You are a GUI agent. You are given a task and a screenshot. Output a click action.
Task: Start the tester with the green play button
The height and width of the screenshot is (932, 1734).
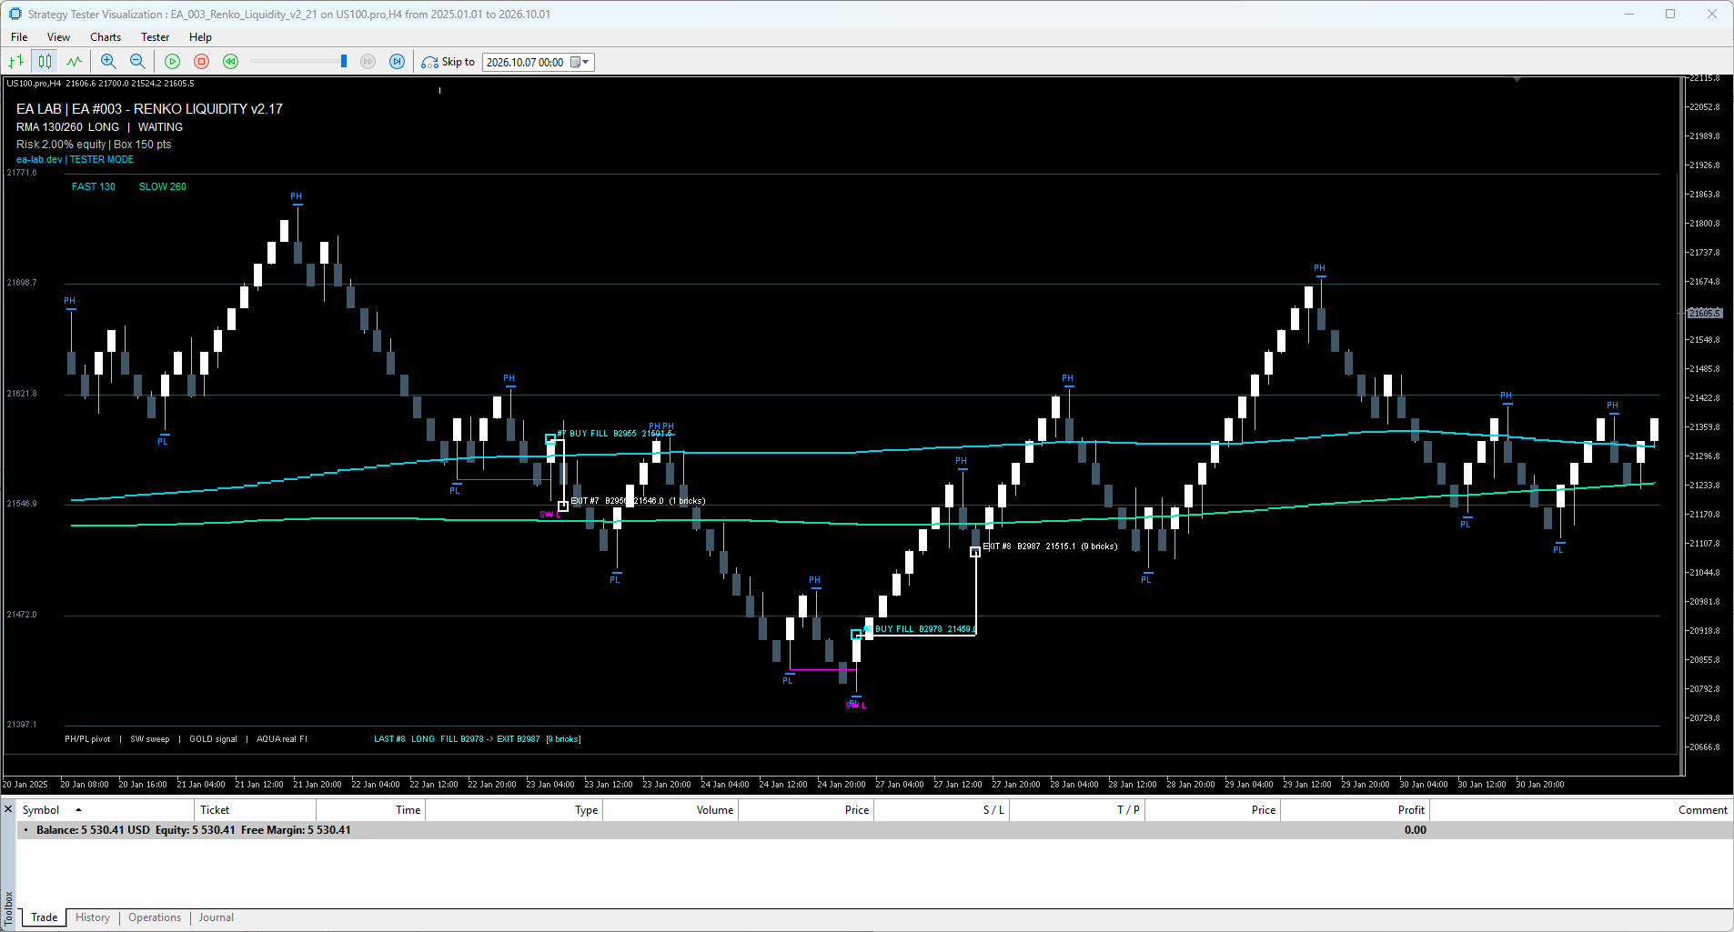tap(172, 62)
